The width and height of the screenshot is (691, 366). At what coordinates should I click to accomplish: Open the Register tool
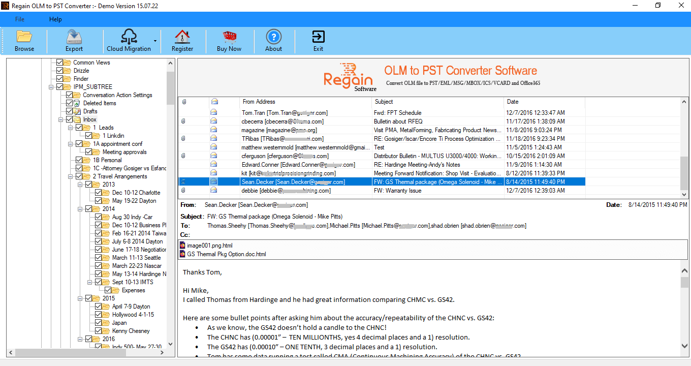pos(182,41)
